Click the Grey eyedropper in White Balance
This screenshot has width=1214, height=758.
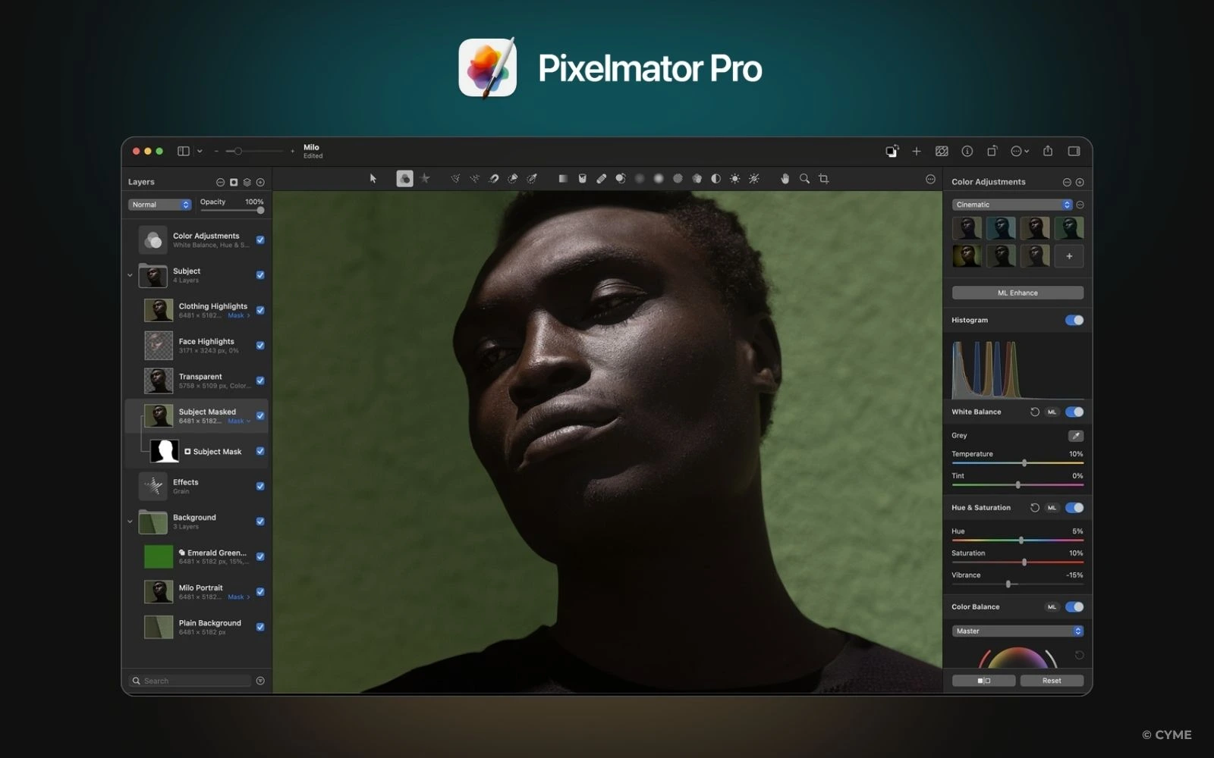[1075, 435]
